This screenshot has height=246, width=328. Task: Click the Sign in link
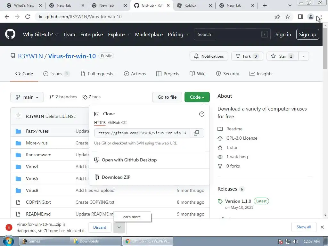click(283, 35)
